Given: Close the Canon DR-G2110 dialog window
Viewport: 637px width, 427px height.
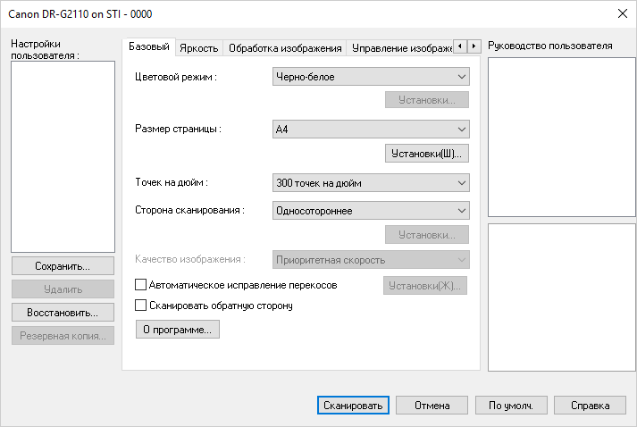Looking at the screenshot, I should click(x=622, y=13).
